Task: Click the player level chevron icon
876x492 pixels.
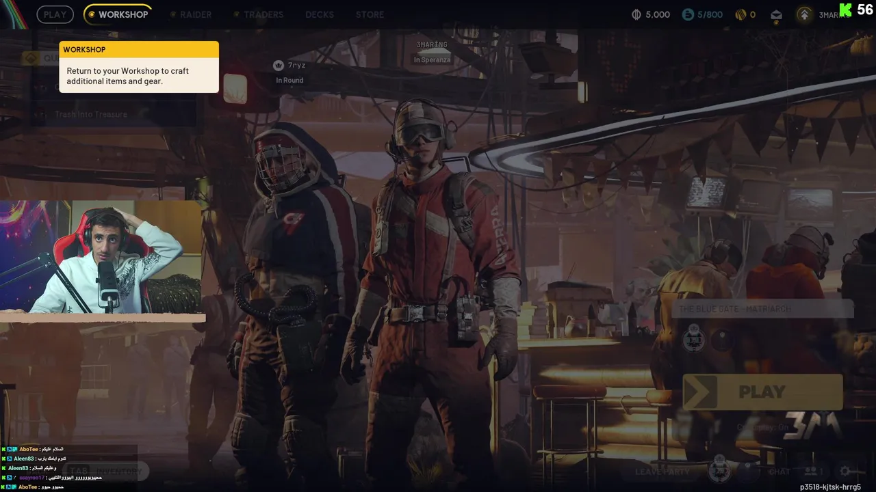Action: click(805, 14)
